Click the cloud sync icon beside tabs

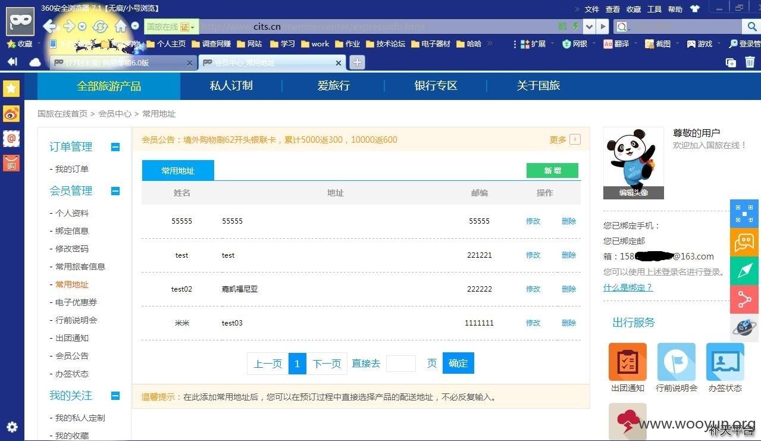point(35,62)
